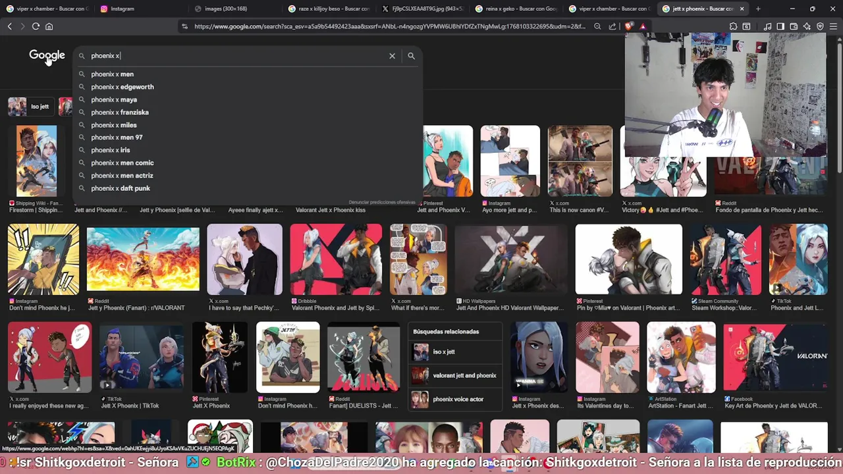Open Jett y Phoenix Fanart Reddit fire image
This screenshot has width=843, height=474.
[143, 259]
